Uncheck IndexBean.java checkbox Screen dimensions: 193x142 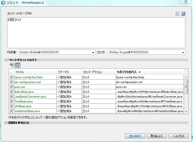pos(11,92)
